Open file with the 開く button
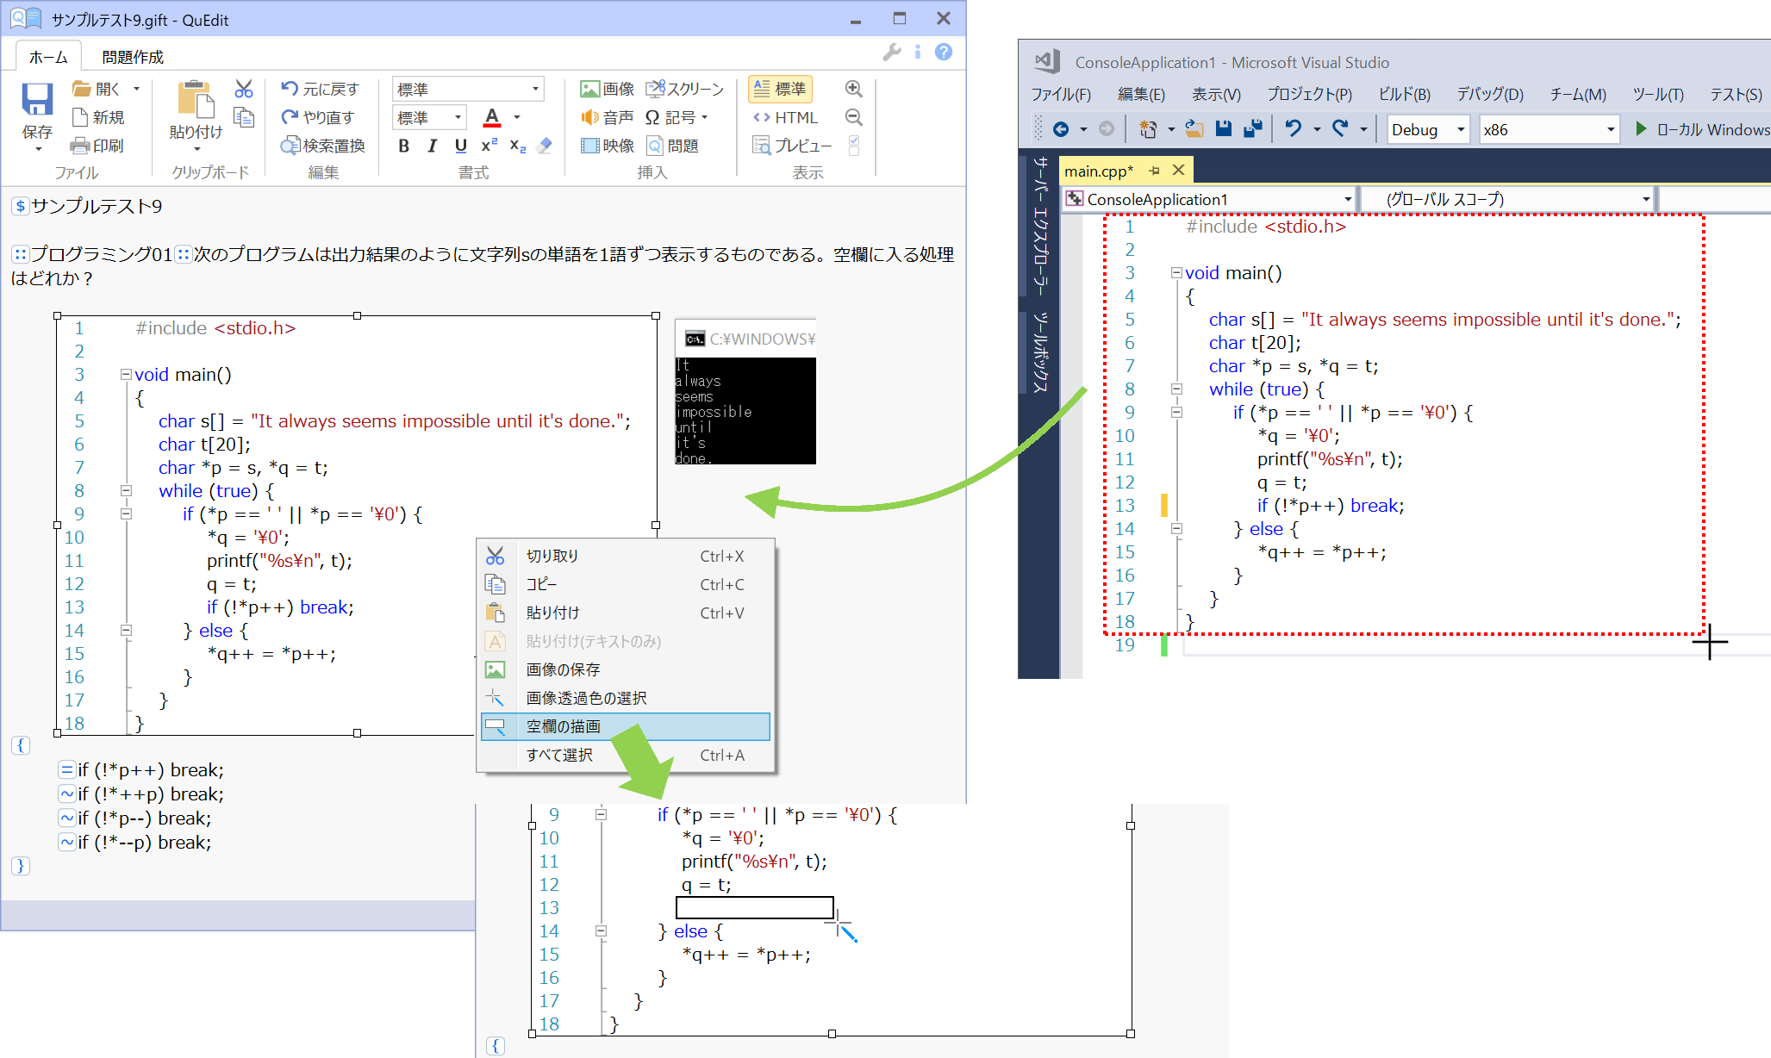 point(97,89)
